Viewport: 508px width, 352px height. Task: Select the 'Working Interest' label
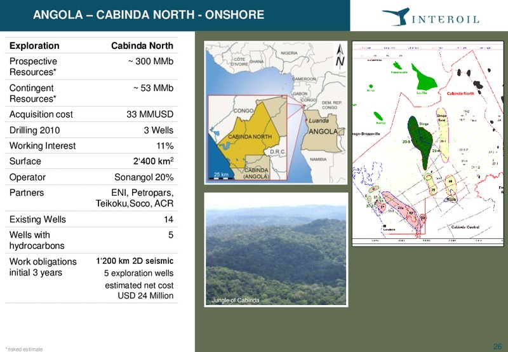tap(43, 146)
